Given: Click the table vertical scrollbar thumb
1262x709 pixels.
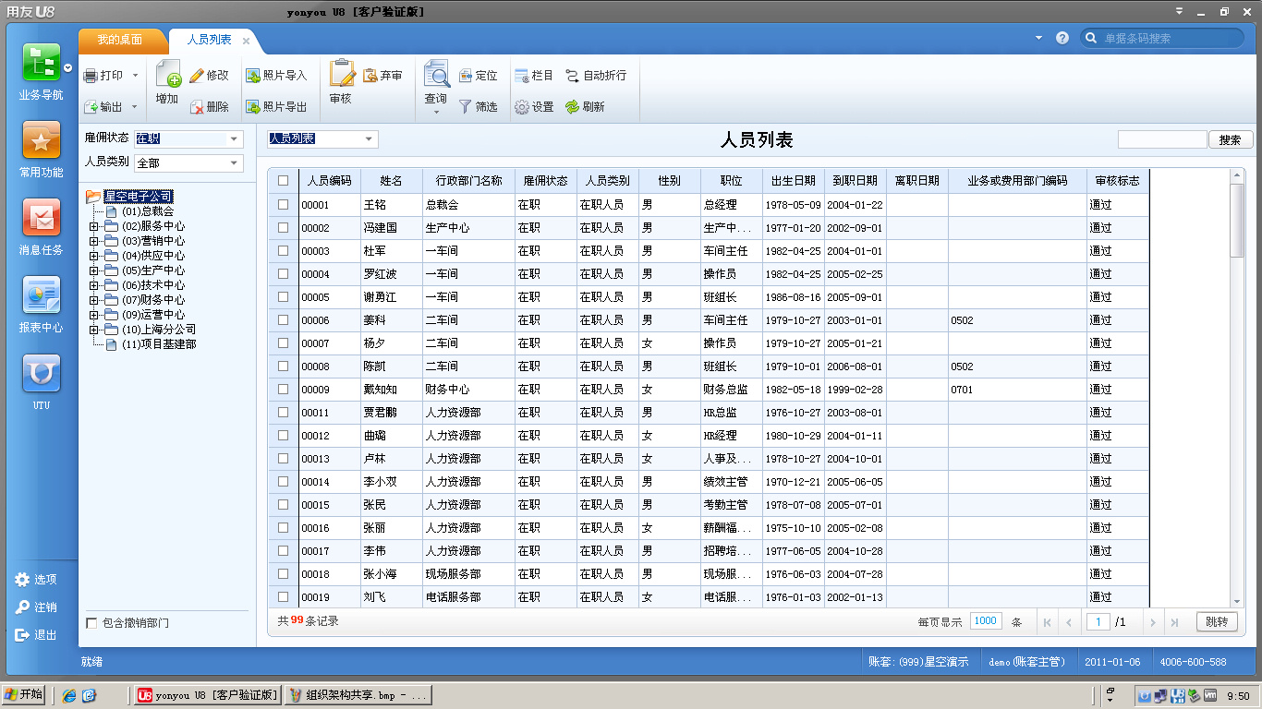Looking at the screenshot, I should coord(1238,220).
